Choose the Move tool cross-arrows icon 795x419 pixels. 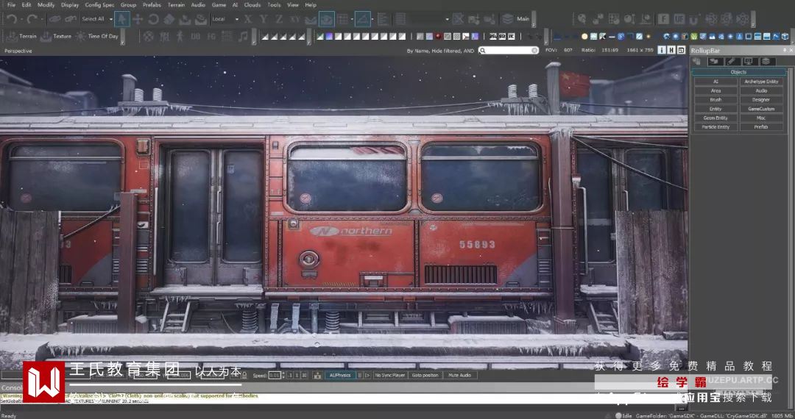point(138,19)
